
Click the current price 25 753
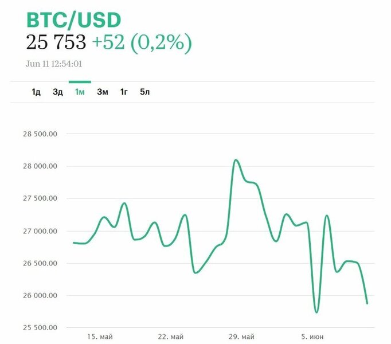pyautogui.click(x=56, y=42)
